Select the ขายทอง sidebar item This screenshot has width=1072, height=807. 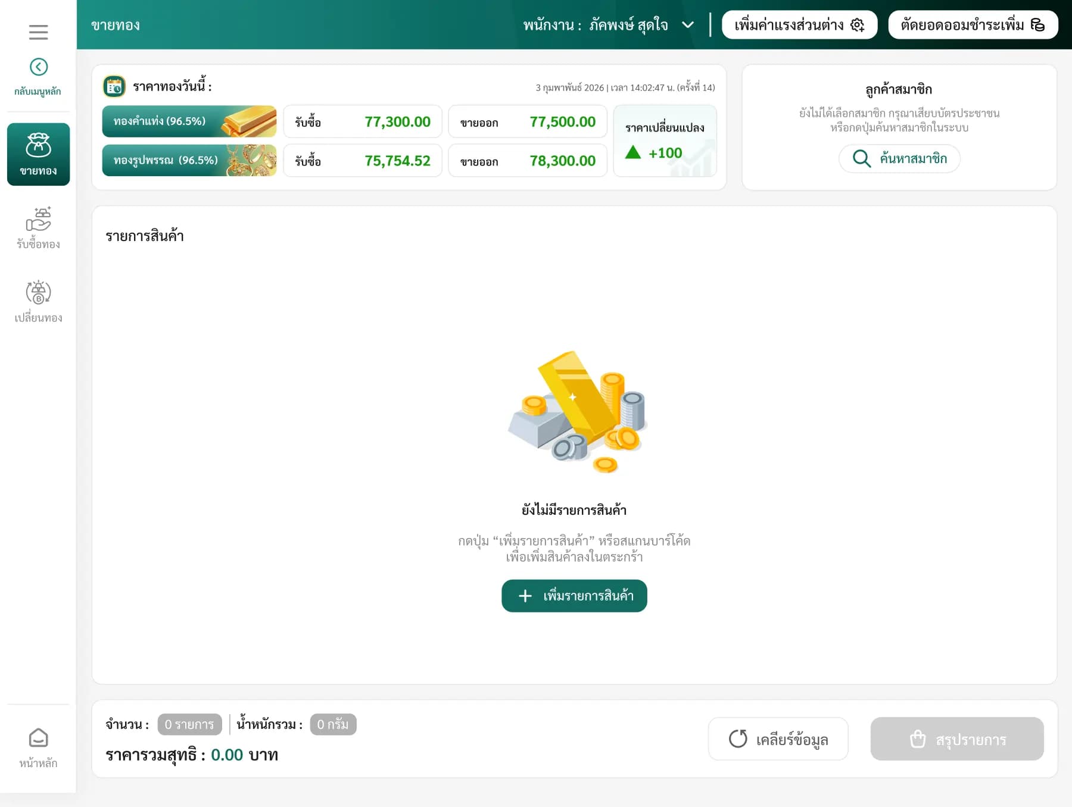click(x=39, y=154)
